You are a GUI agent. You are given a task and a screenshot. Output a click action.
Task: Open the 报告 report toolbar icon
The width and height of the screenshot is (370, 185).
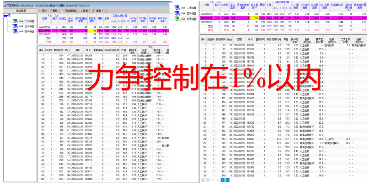pyautogui.click(x=94, y=11)
